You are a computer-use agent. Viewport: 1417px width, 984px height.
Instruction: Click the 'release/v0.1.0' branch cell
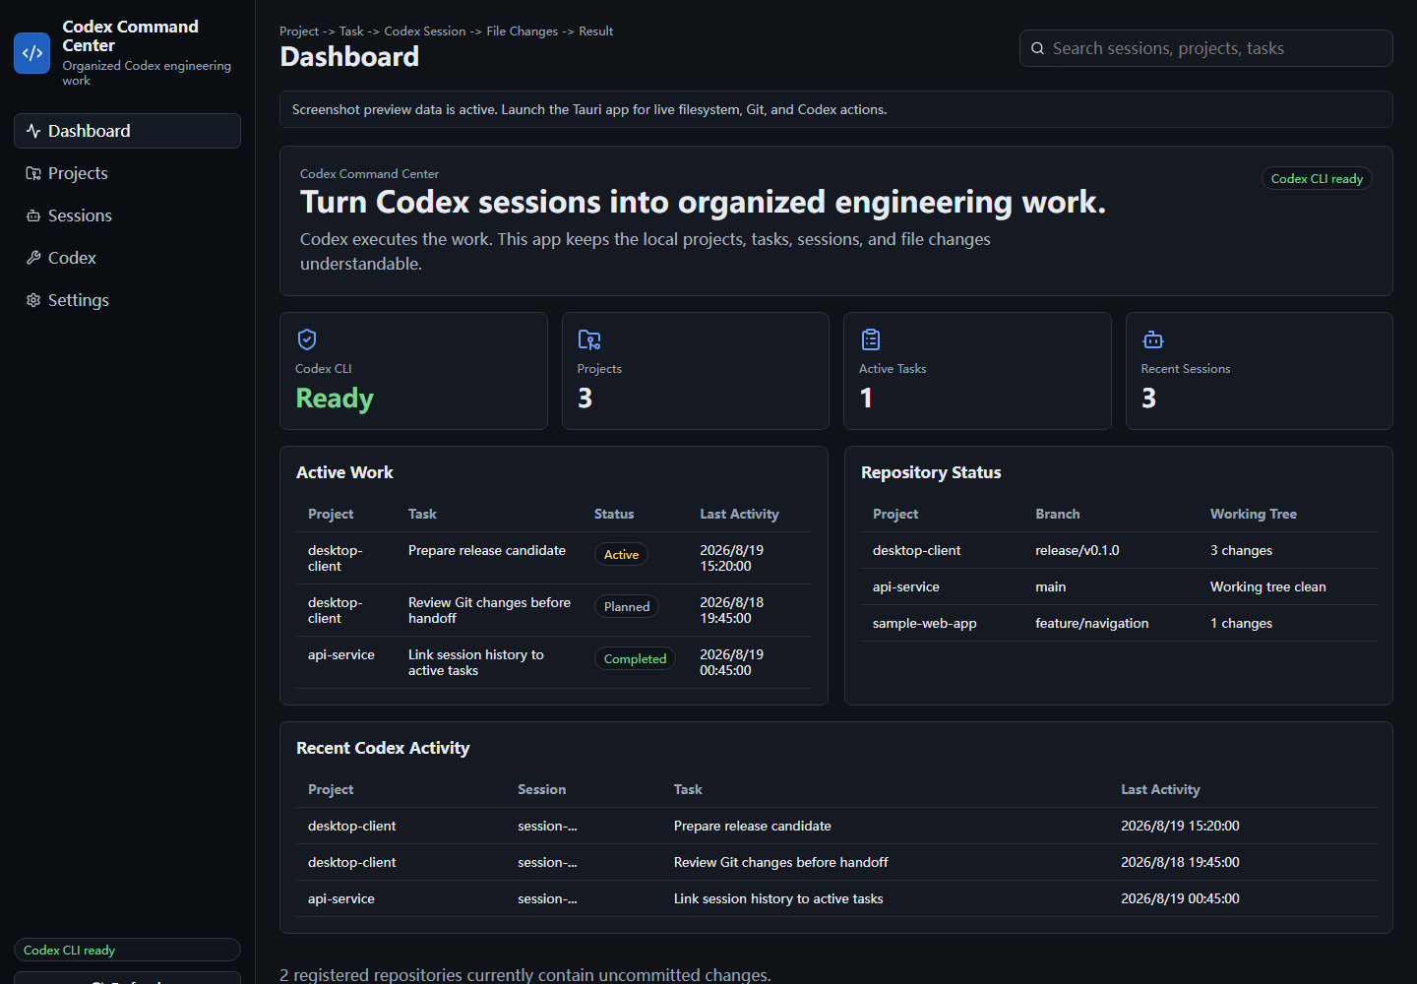tap(1077, 550)
